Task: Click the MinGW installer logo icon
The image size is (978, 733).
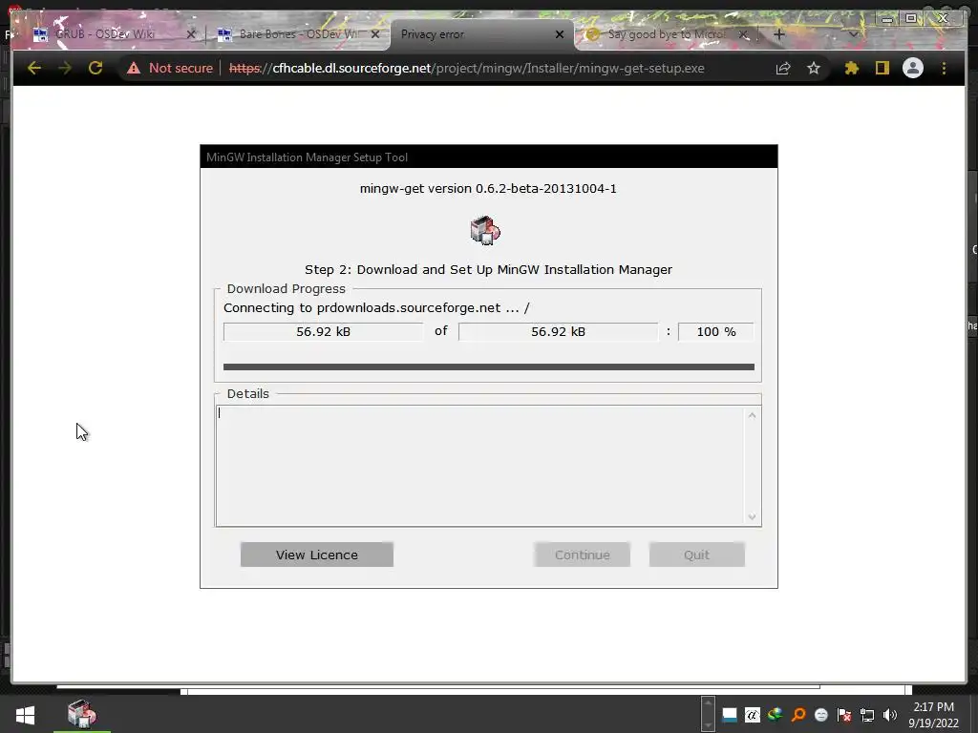Action: (485, 230)
